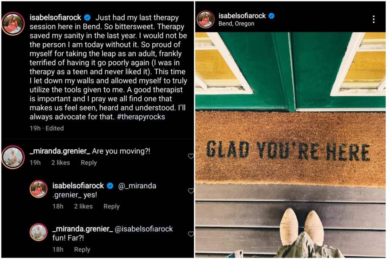Open the profile picture above the doormat photo
This screenshot has height=259, width=389.
[206, 19]
